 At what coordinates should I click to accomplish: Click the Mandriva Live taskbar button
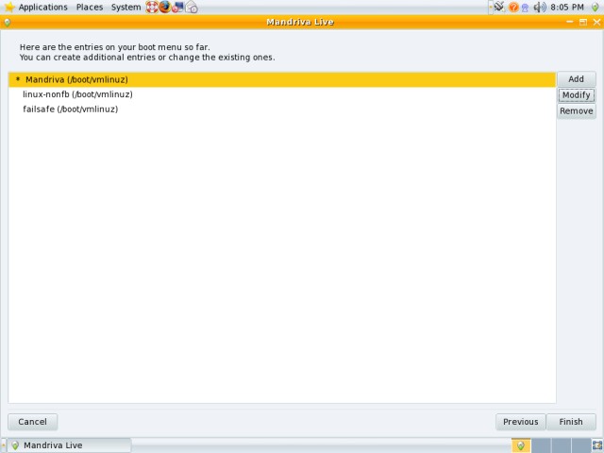[x=70, y=445]
